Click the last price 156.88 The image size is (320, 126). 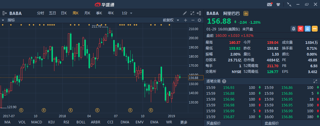coord(219,21)
